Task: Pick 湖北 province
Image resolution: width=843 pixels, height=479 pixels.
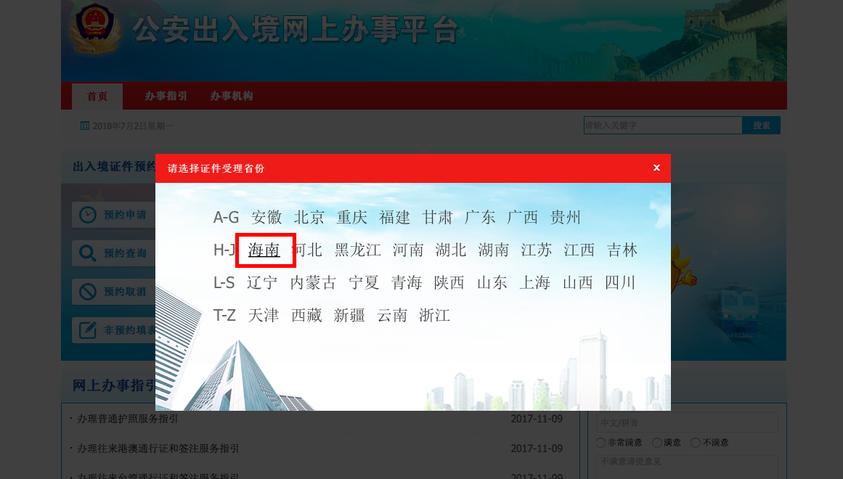Action: coord(450,250)
